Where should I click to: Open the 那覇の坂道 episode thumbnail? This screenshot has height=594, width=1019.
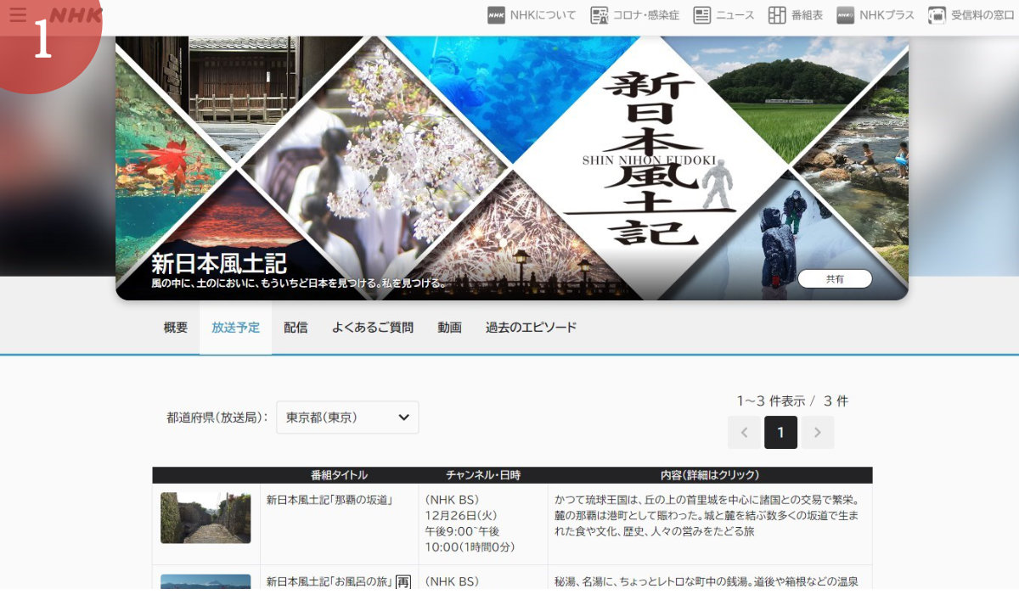[205, 518]
